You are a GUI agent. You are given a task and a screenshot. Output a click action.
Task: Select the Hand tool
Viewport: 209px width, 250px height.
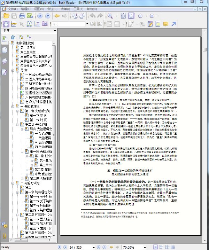[x=6, y=24]
